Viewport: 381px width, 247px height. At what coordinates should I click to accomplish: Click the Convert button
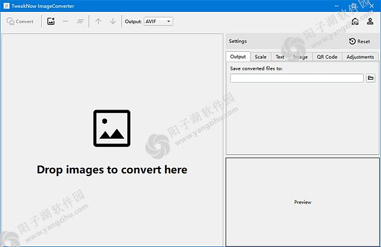(x=20, y=21)
